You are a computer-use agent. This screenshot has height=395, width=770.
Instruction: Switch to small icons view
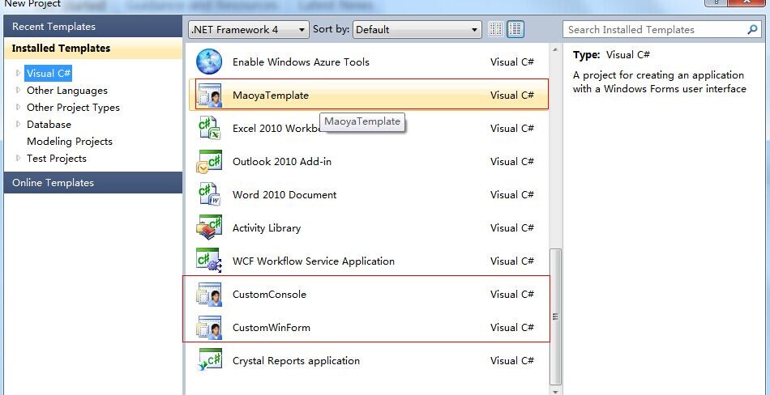pos(495,29)
